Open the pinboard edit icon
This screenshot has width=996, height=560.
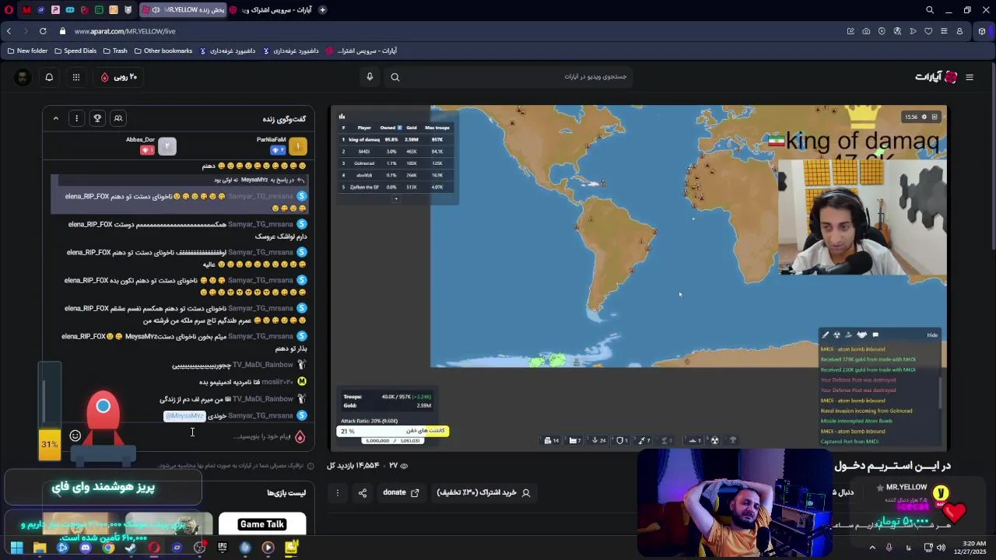coord(850,31)
